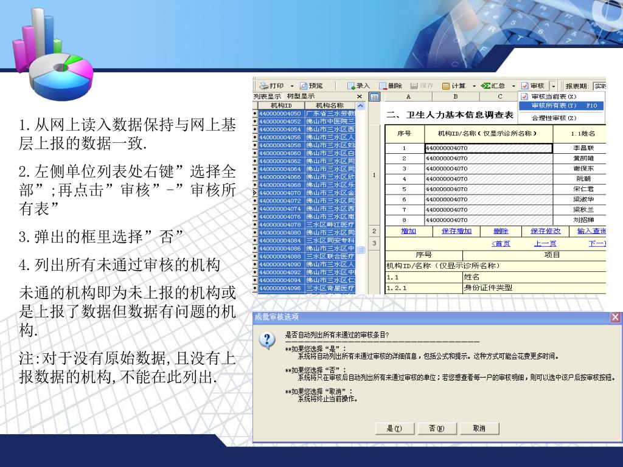The height and width of the screenshot is (467, 623).
Task: Select the row 440000004062
Action: 304,161
